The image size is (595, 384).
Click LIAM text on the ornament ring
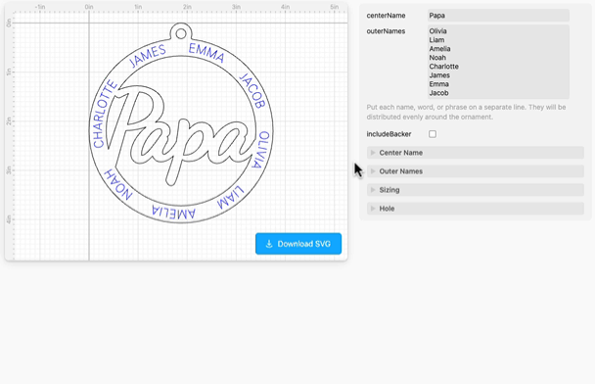pos(230,198)
